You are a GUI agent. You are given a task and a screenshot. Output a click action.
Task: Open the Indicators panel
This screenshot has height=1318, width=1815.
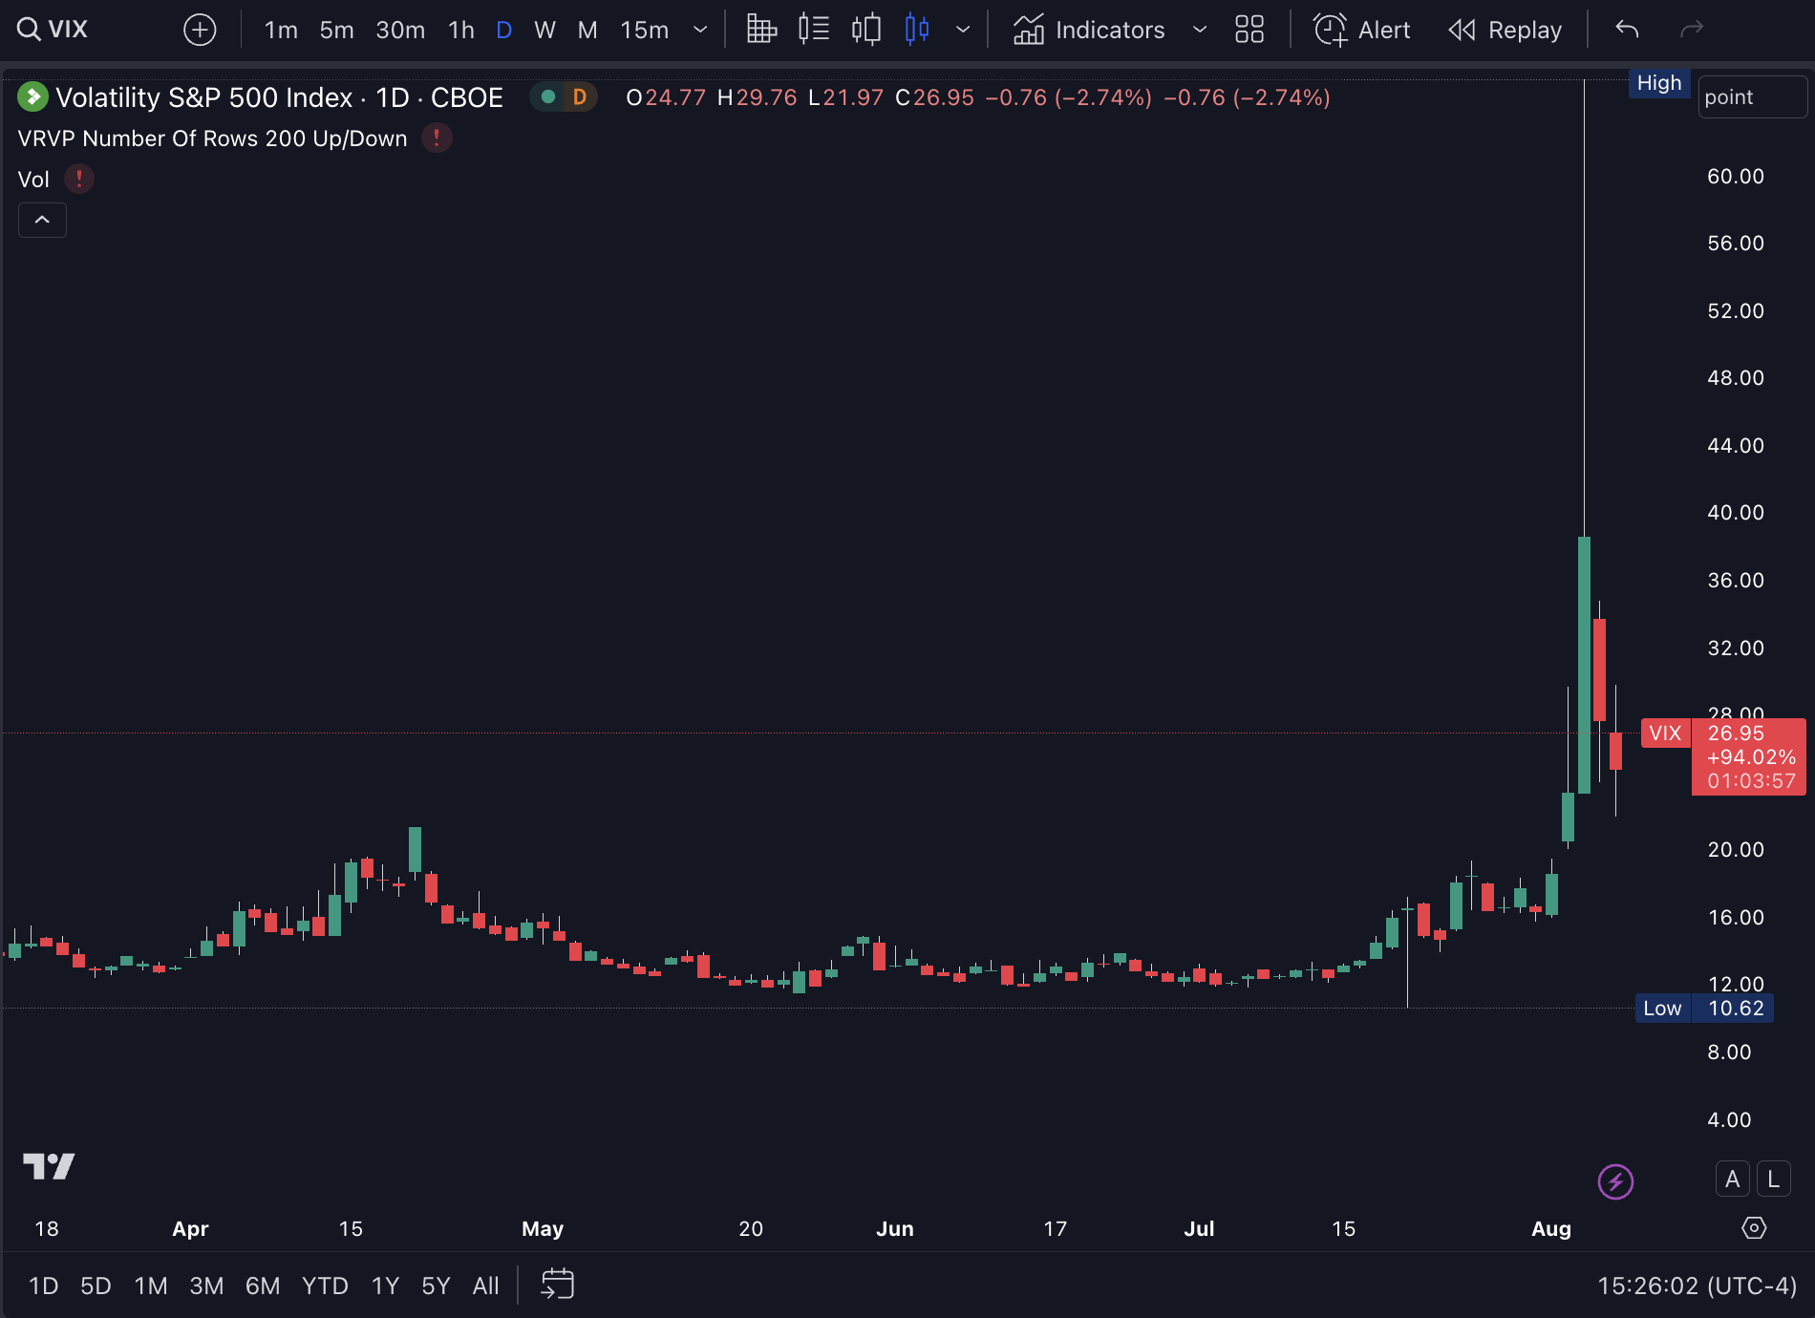click(1090, 31)
